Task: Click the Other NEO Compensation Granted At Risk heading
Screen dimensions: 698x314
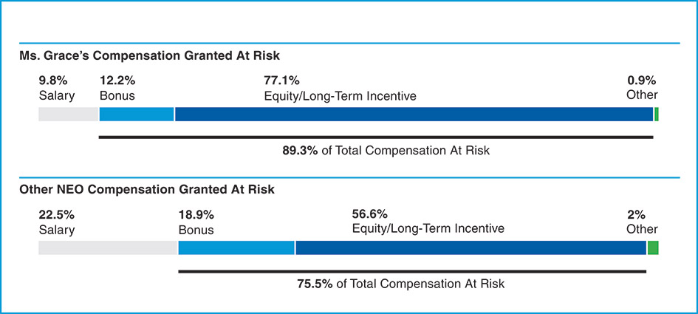Action: point(146,190)
